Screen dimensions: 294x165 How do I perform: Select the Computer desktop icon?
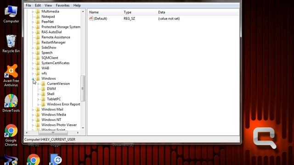(x=11, y=14)
